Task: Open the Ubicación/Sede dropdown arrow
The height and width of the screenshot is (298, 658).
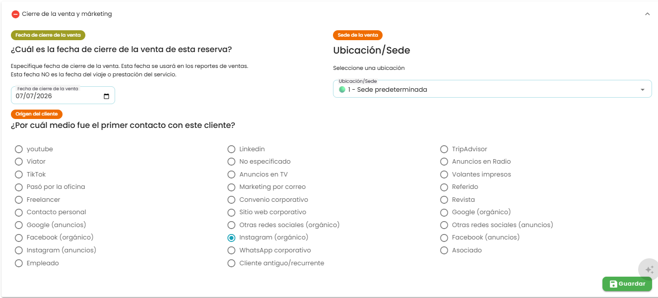Action: coord(643,90)
